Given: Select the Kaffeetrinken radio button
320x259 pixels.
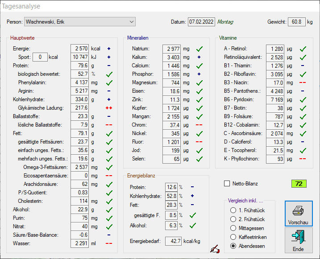Looking at the screenshot, I should [x=233, y=237].
